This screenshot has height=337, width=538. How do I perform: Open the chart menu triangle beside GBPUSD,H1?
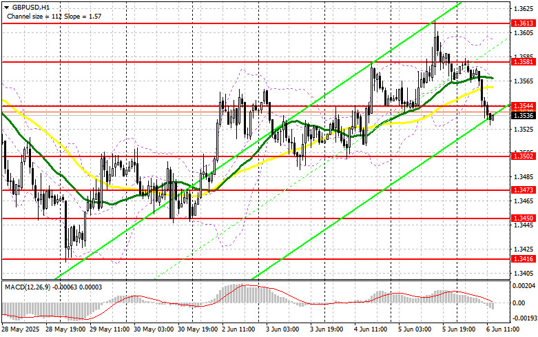[x=6, y=7]
